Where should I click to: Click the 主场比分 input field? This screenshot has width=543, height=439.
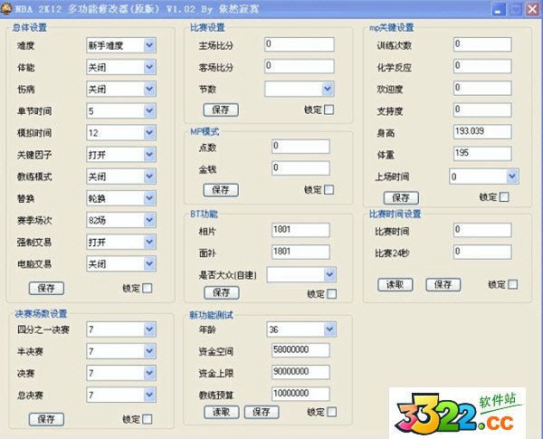pos(300,44)
